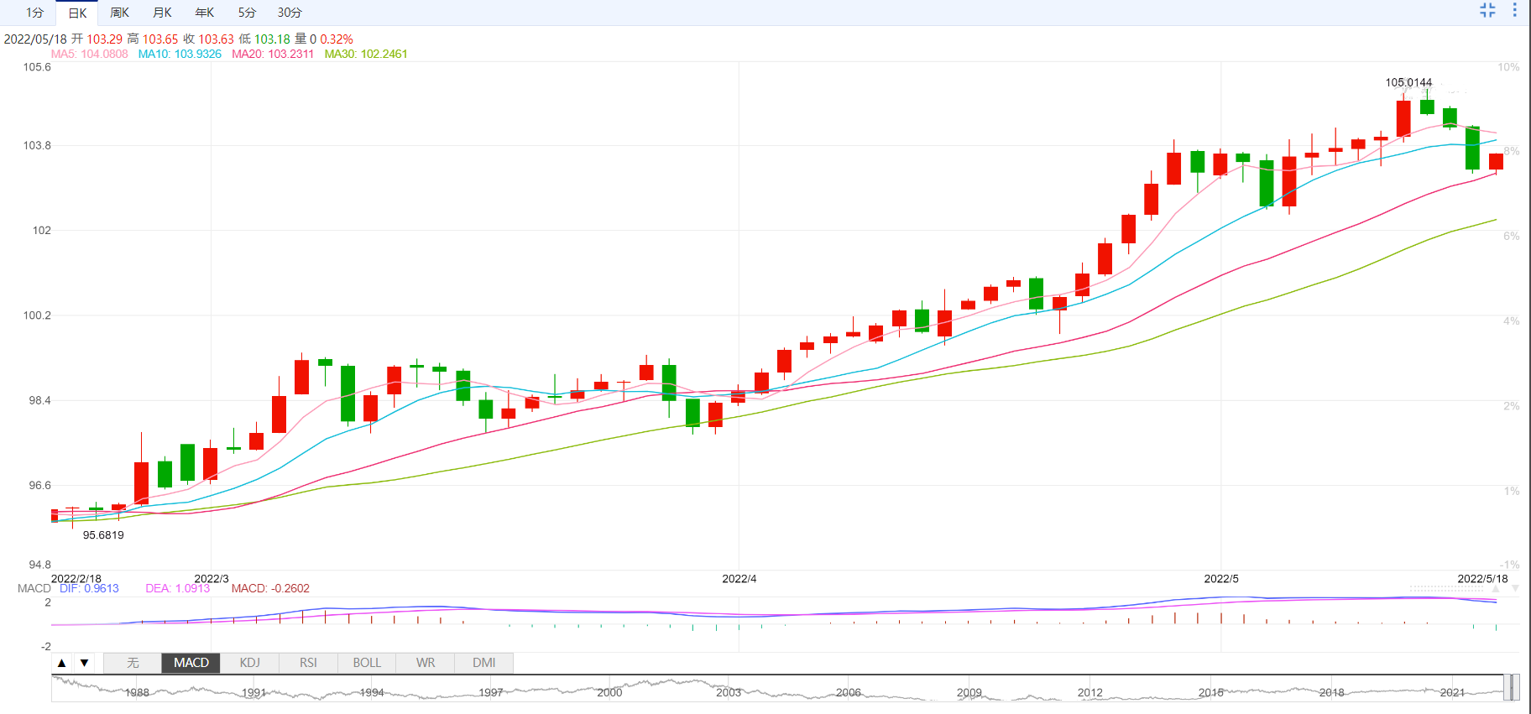Choose the DMI indicator
The height and width of the screenshot is (714, 1531).
point(483,663)
